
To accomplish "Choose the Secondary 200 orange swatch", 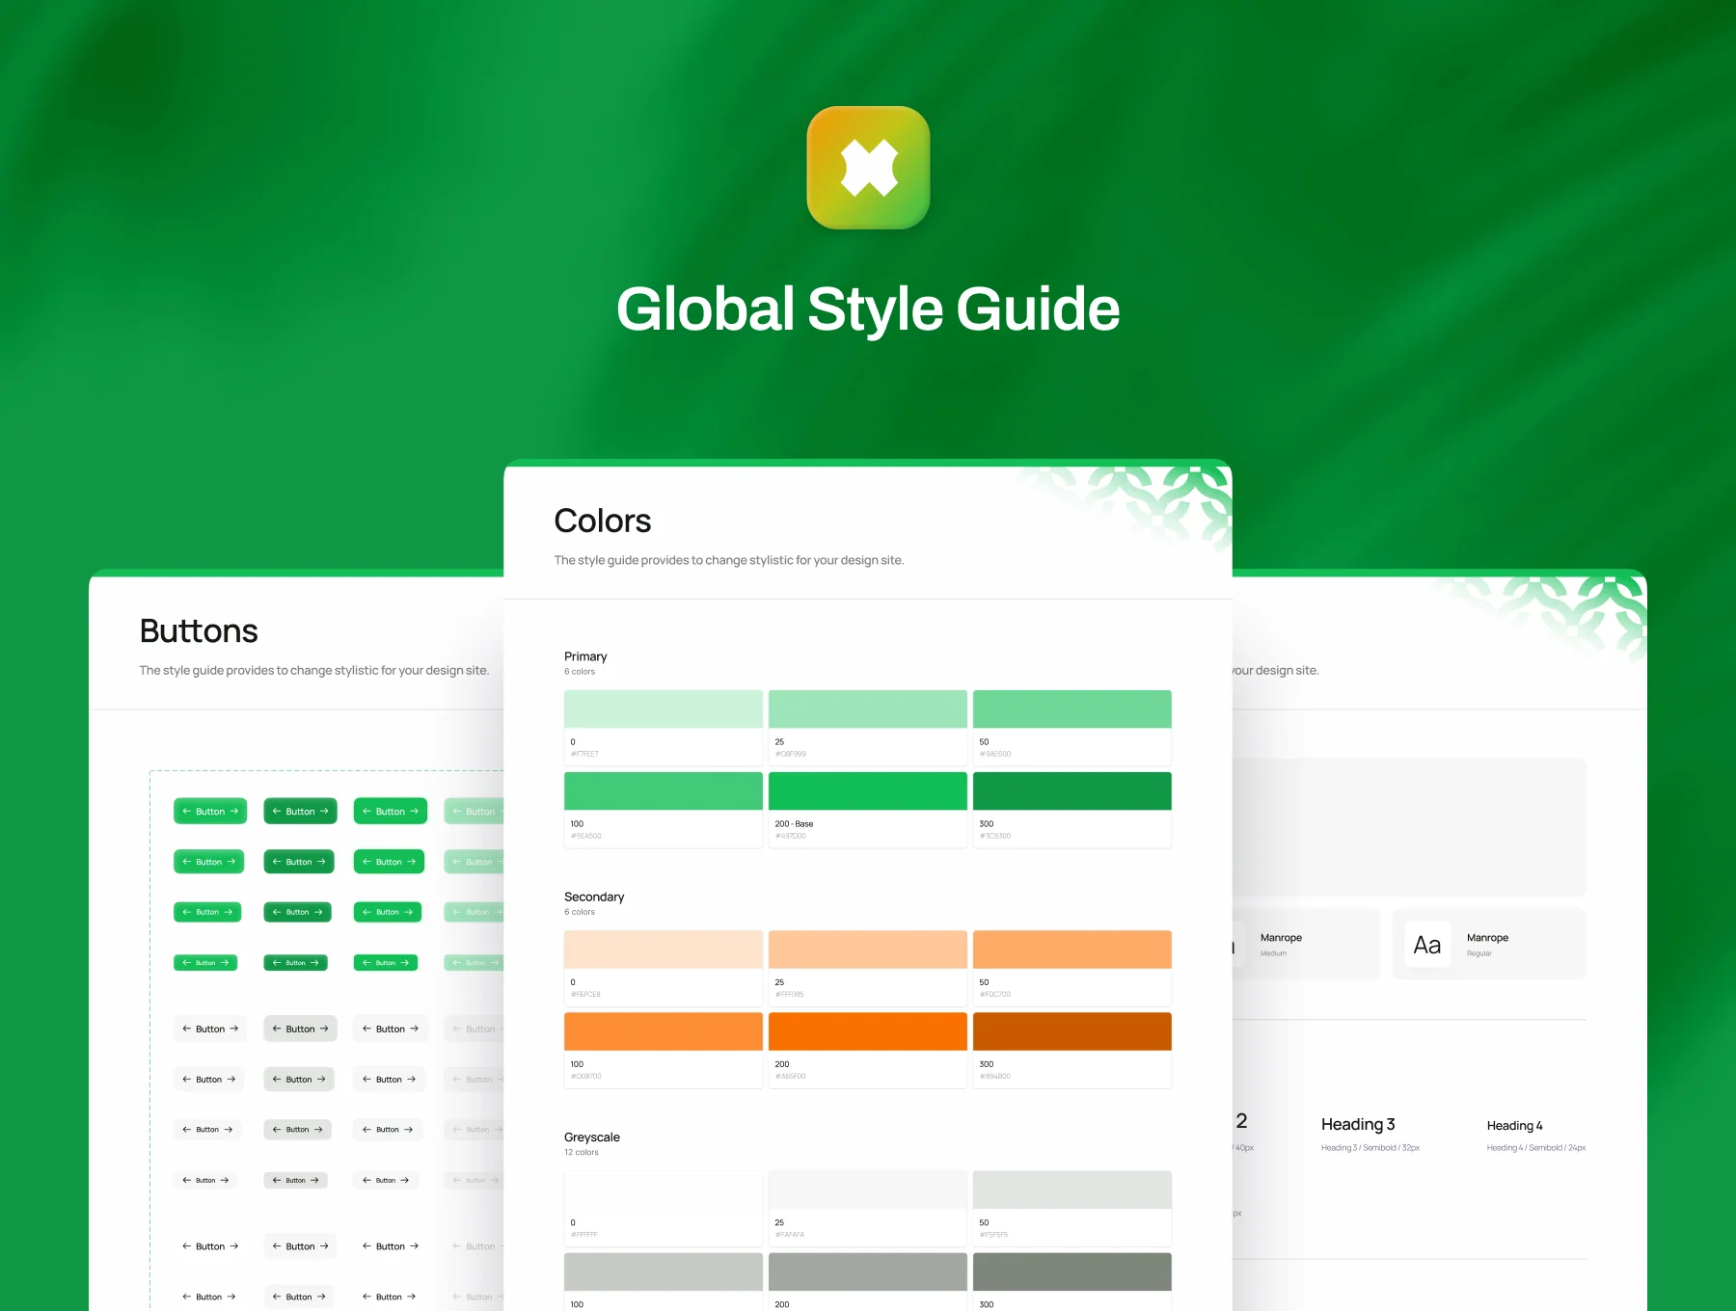I will 868,1031.
